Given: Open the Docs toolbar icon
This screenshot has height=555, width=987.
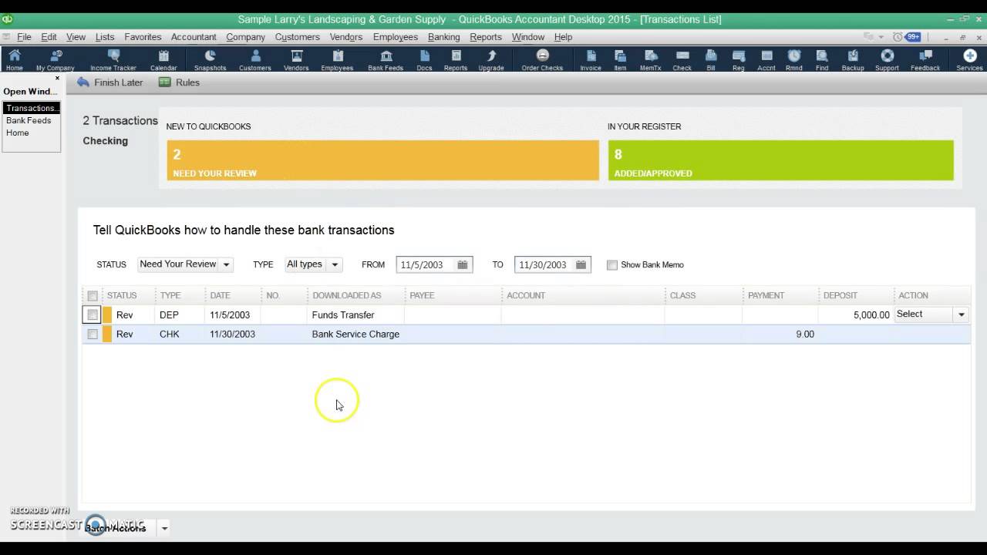Looking at the screenshot, I should tap(424, 60).
